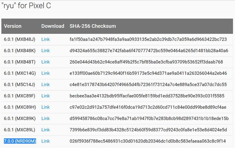Image resolution: width=235 pixels, height=148 pixels.
Task: Open the download Link for 6.0.1 (MXC89K)
Action: click(45, 119)
